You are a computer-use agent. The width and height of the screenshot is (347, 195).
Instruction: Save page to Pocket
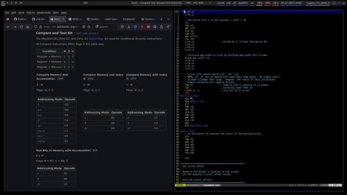point(122,27)
